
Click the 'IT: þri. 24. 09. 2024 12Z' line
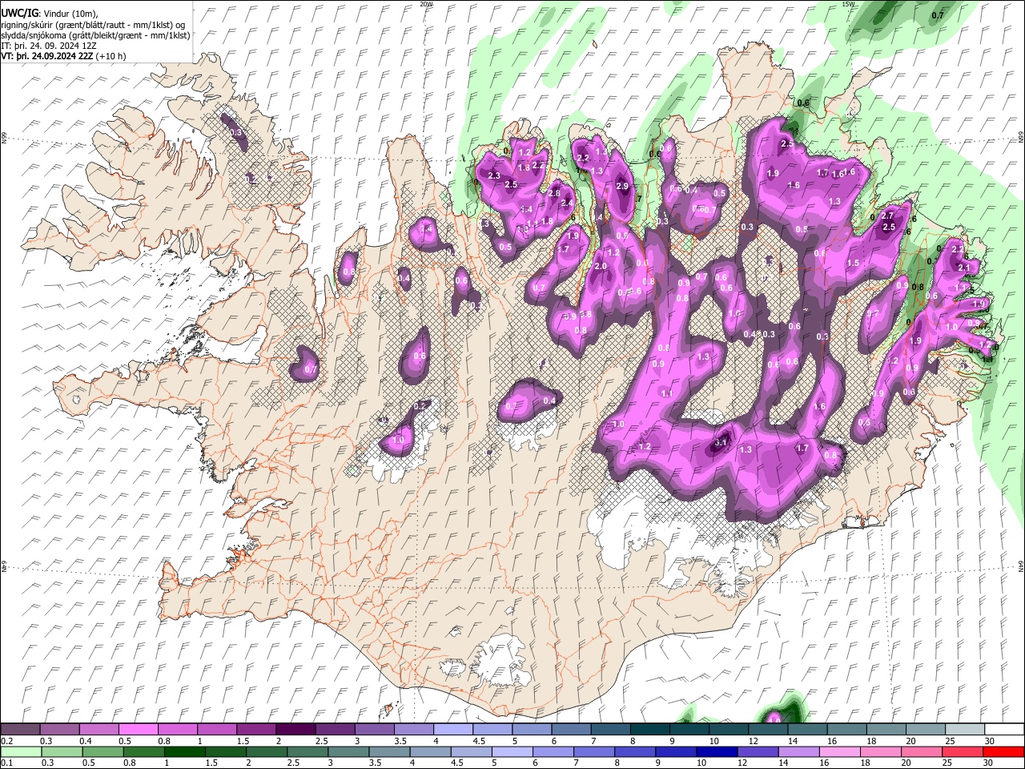pos(47,46)
